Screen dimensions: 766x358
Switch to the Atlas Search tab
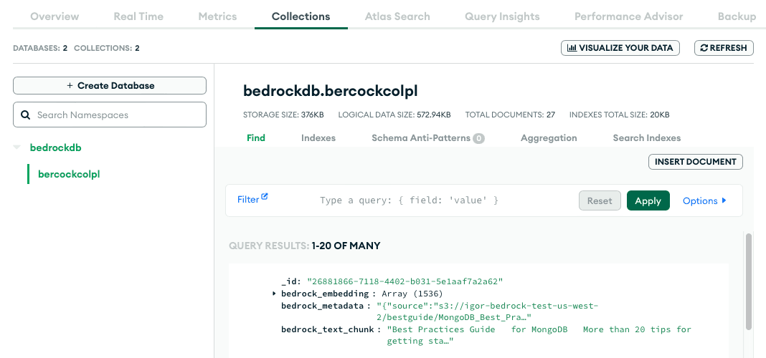click(x=397, y=16)
